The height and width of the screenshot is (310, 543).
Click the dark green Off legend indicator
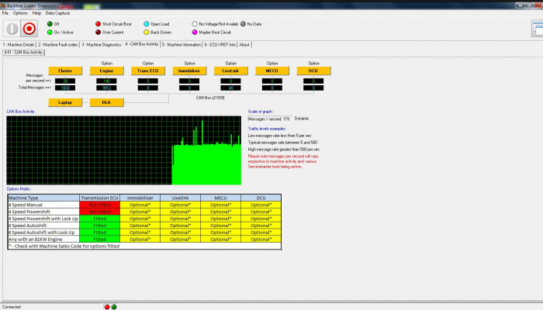click(50, 24)
